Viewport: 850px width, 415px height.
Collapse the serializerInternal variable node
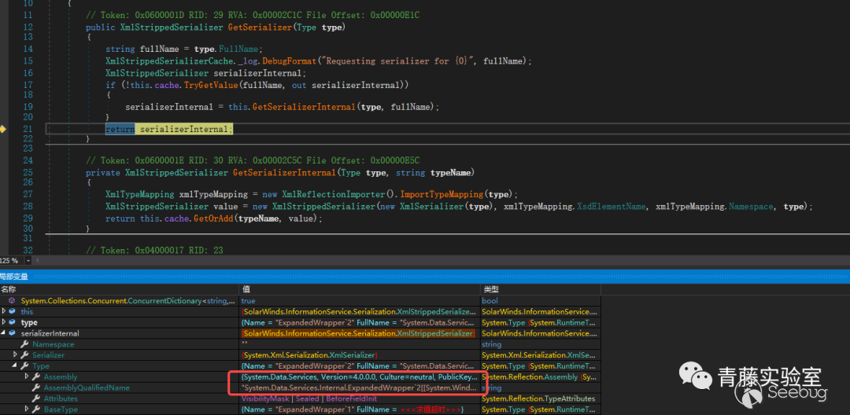pos(3,334)
